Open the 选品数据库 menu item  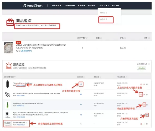[x=56, y=6]
